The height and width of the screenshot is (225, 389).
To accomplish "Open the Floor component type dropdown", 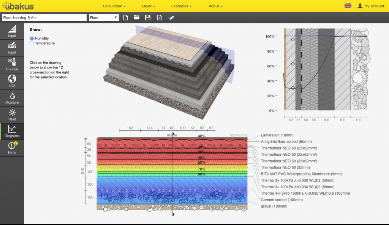I will pos(104,18).
